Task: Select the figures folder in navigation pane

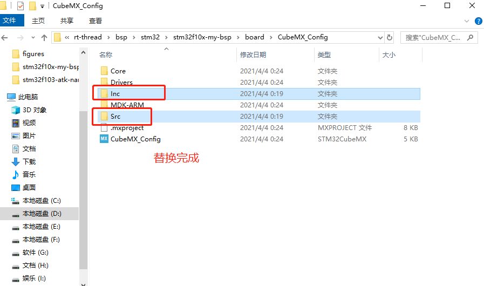Action: (x=33, y=54)
